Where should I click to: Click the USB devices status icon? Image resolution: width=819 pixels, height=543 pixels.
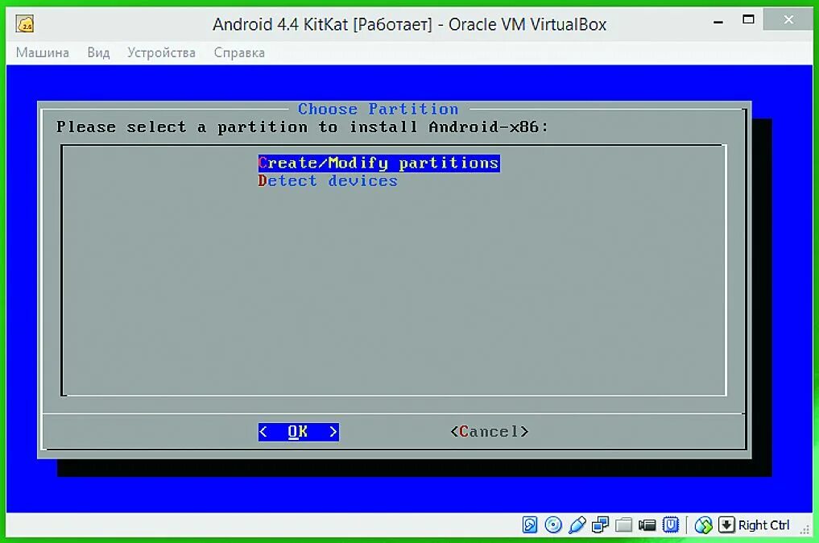pos(577,524)
